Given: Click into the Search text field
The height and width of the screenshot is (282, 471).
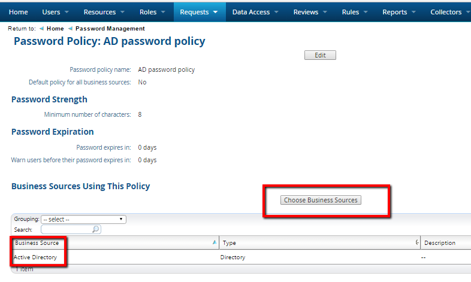Looking at the screenshot, I should 67,229.
